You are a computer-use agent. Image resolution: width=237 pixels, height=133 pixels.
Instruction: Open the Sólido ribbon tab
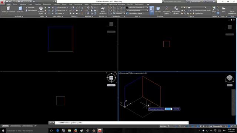point(15,4)
